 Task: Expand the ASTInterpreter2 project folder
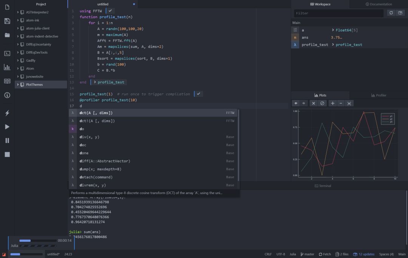tap(18, 12)
